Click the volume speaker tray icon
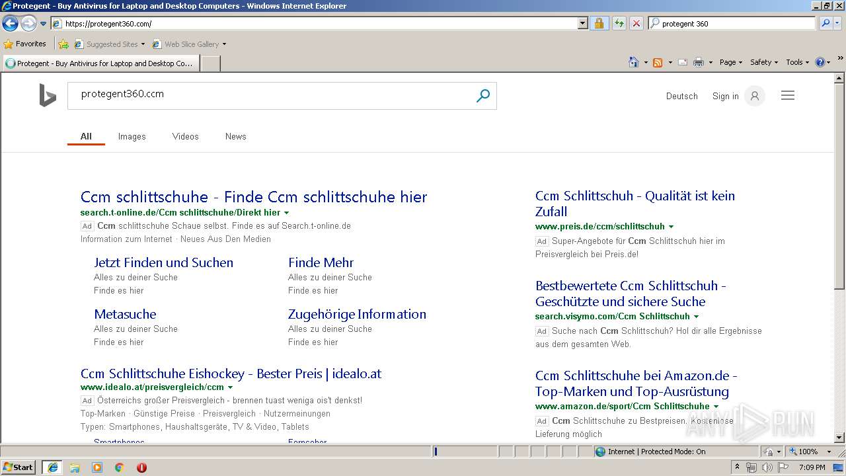Image resolution: width=846 pixels, height=476 pixels. pyautogui.click(x=766, y=467)
